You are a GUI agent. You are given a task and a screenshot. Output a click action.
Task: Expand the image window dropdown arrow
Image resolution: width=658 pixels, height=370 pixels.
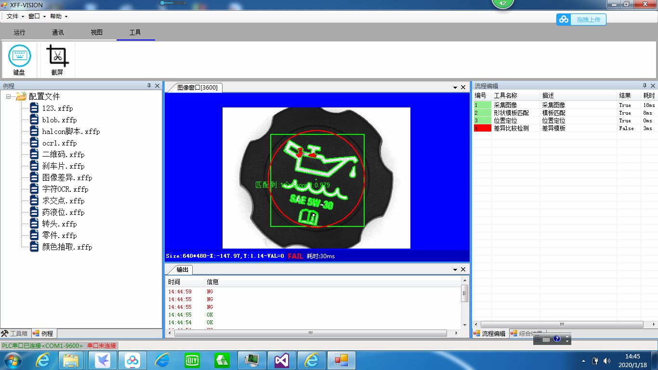[x=455, y=87]
